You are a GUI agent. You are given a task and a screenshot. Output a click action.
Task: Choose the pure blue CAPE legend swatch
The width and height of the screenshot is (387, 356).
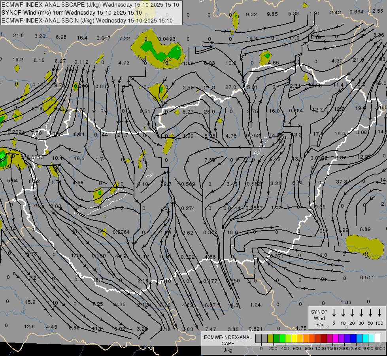[353, 339]
